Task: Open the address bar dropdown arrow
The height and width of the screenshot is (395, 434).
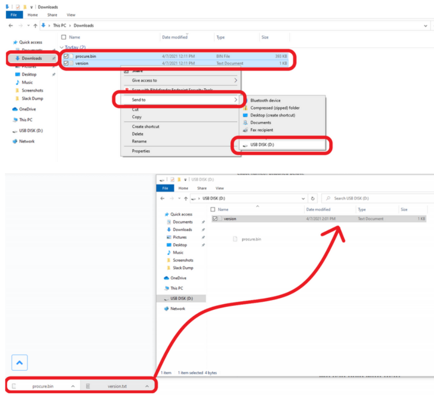Action: pyautogui.click(x=426, y=25)
